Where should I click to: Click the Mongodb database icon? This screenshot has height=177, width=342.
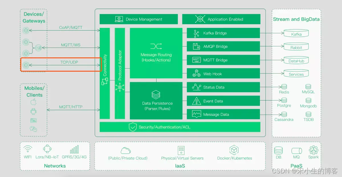tap(308, 101)
